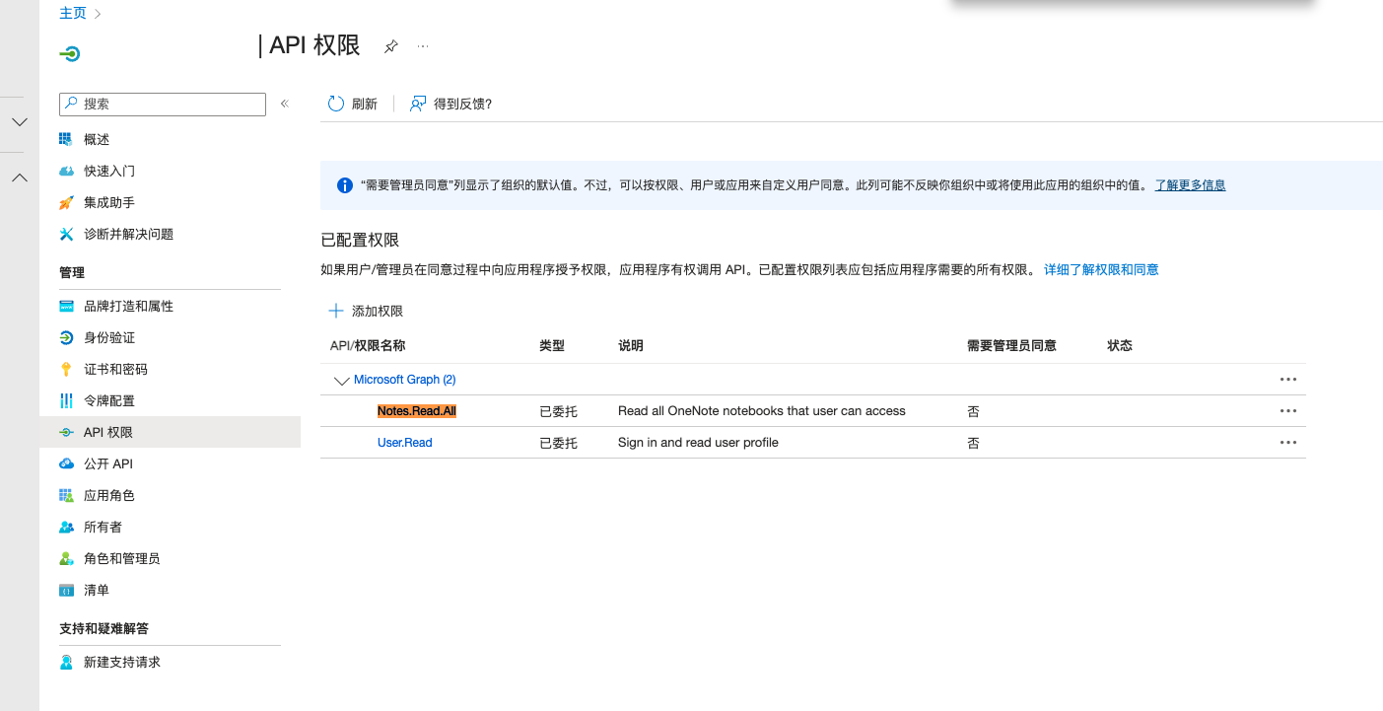Click the 所有者 people icon
Screen dimensions: 1383x711
point(66,527)
